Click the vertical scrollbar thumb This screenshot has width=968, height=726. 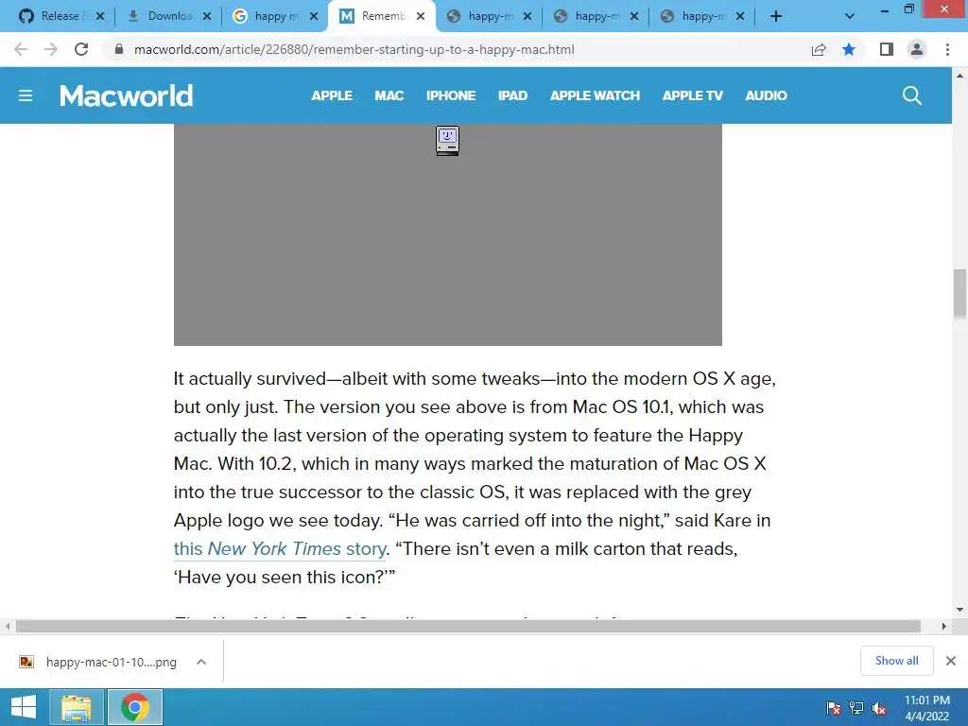click(x=959, y=293)
